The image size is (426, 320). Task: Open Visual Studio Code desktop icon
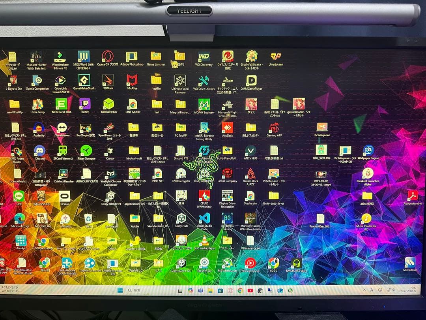pos(204,218)
